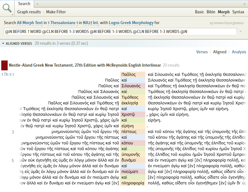Change the 1 Thessalonians 1 passage range
The height and width of the screenshot is (192, 248).
(63, 23)
